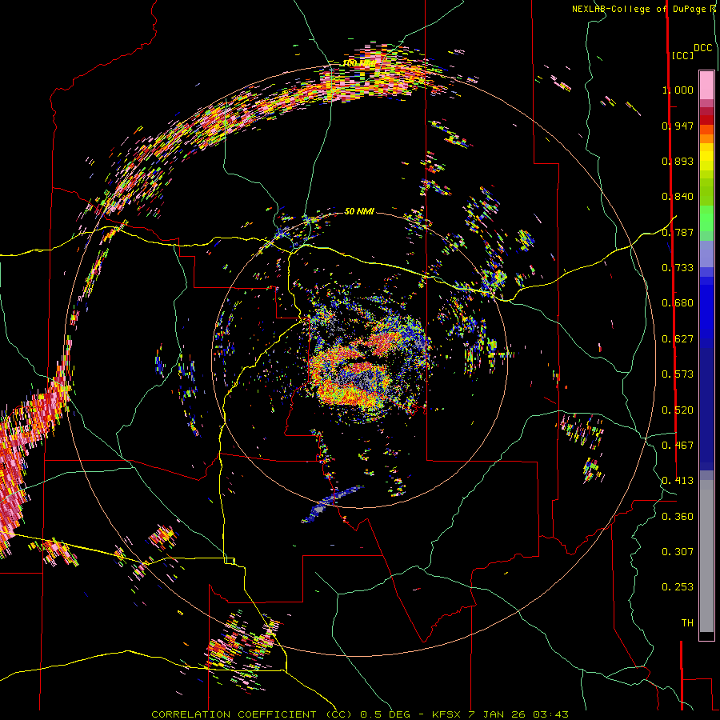Select the 0.413 legend value
Image resolution: width=720 pixels, height=720 pixels.
tap(678, 481)
